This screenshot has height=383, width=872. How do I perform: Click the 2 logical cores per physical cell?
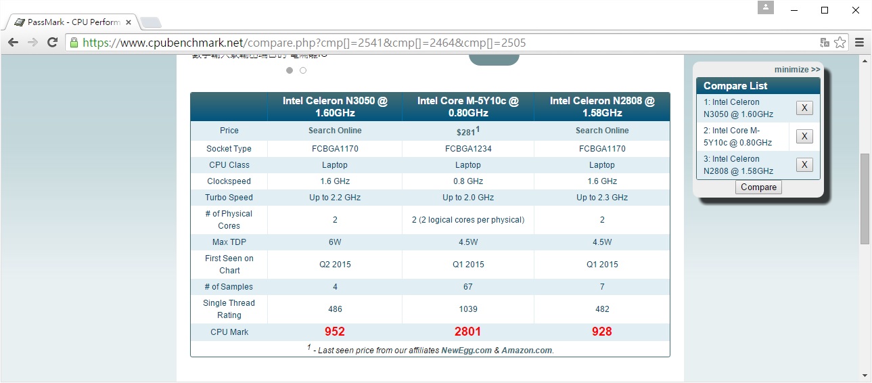(468, 220)
